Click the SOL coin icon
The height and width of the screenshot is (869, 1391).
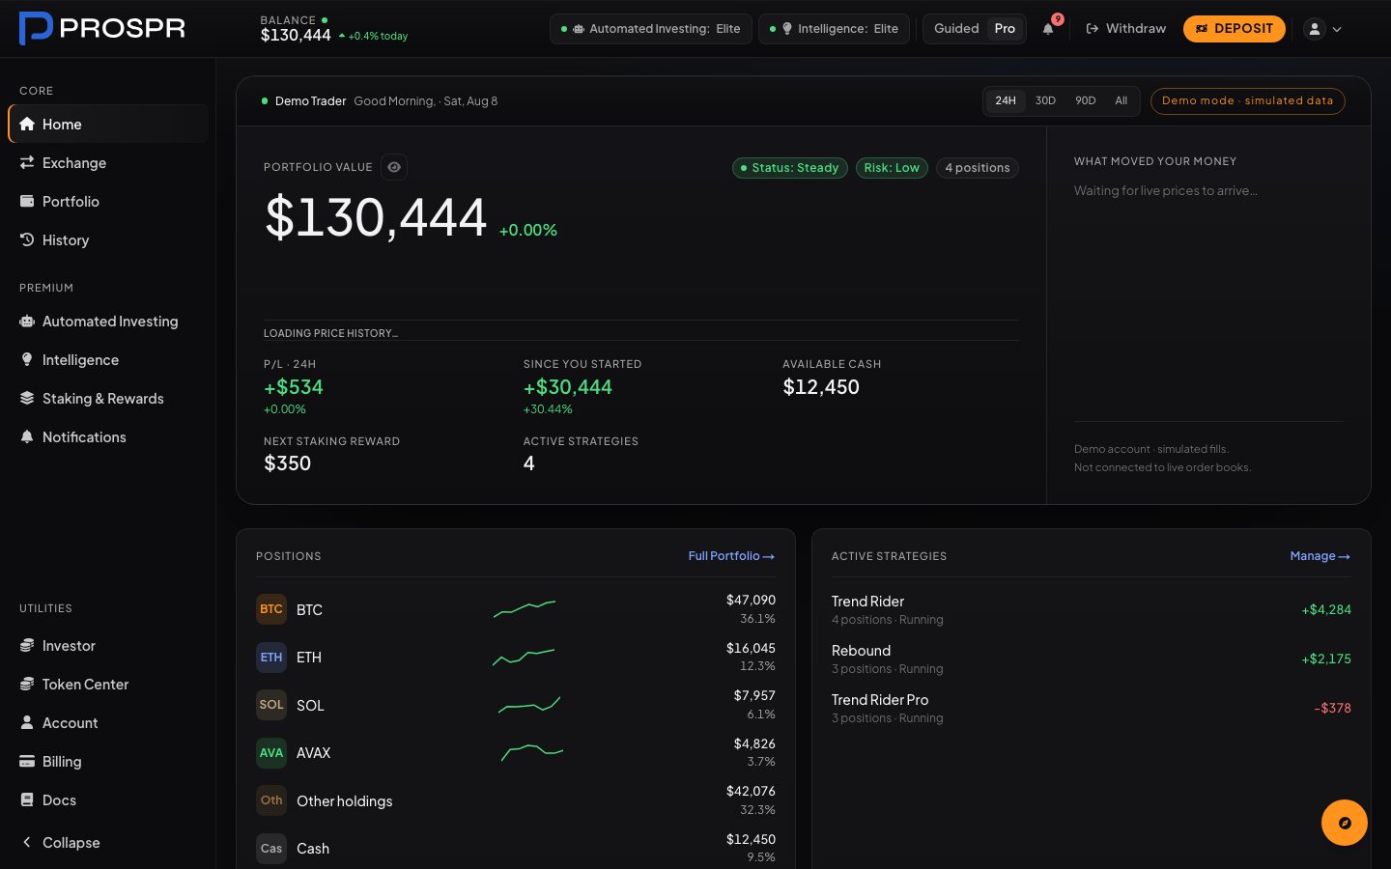click(271, 705)
